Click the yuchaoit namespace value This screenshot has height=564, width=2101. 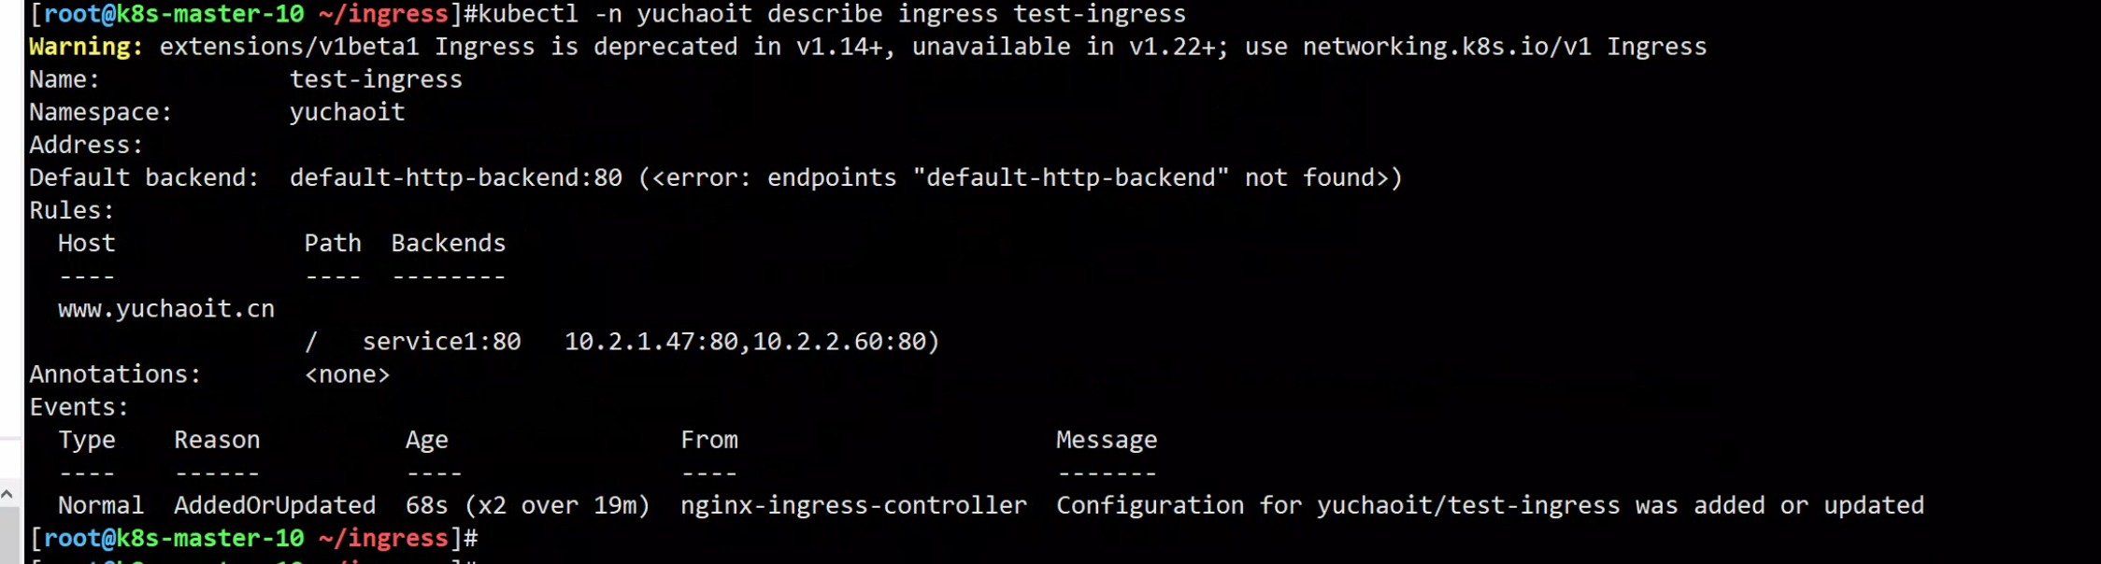tap(347, 112)
